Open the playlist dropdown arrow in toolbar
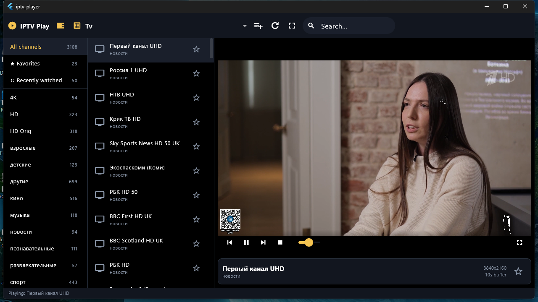538x302 pixels. pos(245,26)
